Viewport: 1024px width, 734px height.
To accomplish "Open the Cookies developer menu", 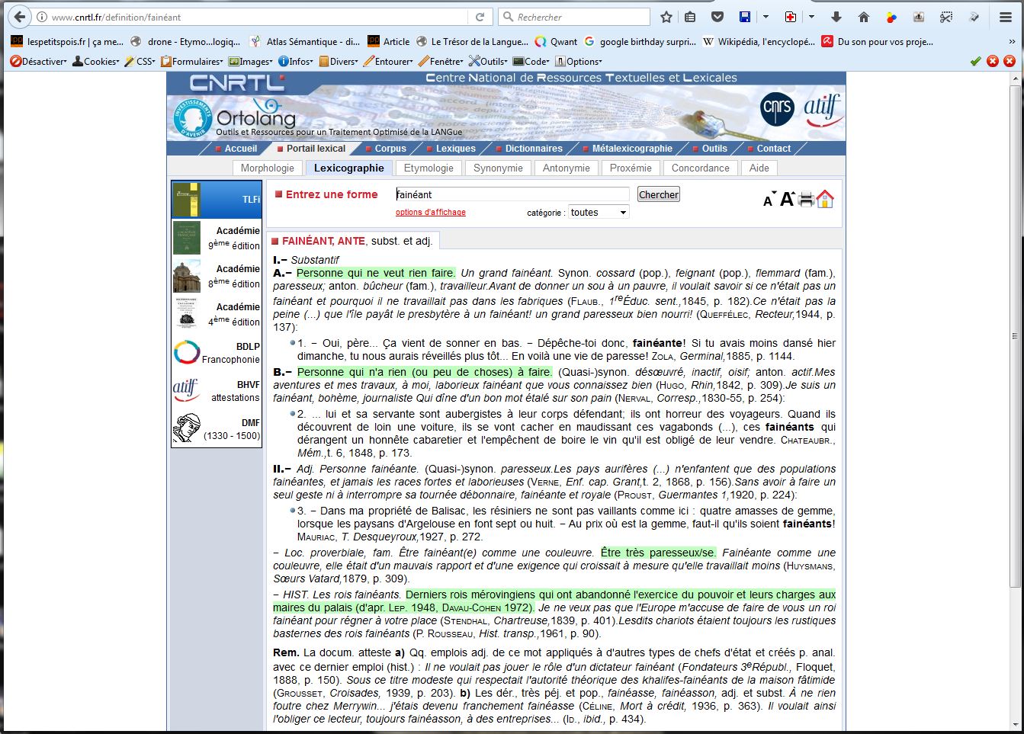I will [x=96, y=61].
